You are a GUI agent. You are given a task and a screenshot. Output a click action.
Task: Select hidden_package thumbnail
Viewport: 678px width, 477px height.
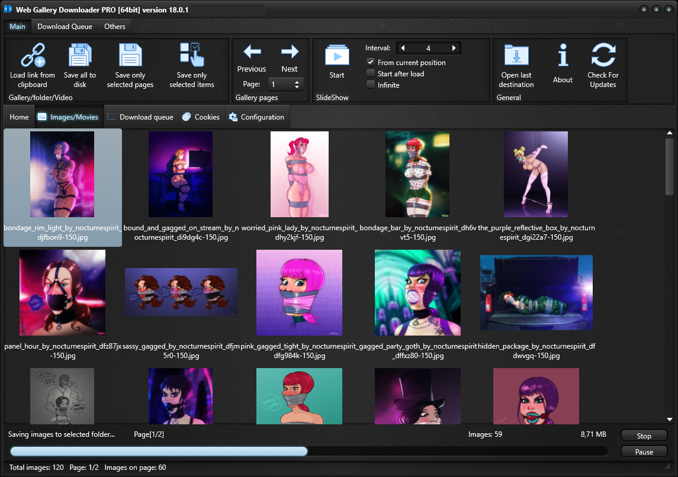click(536, 292)
